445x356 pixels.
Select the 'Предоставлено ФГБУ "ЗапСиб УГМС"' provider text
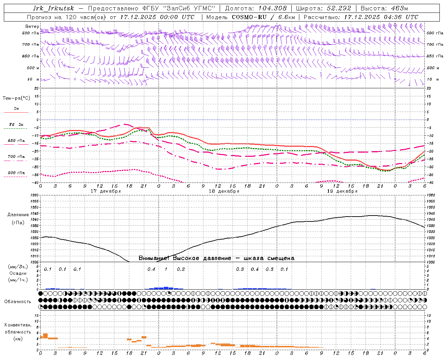click(152, 8)
